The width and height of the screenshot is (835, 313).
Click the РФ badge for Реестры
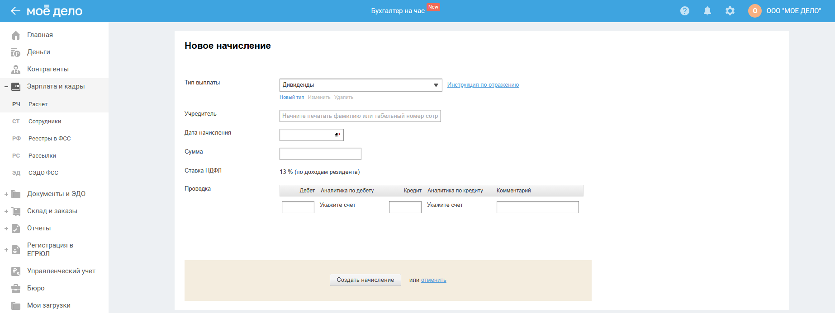16,139
